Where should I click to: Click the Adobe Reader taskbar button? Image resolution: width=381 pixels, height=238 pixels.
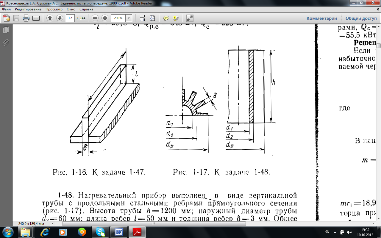[137, 232]
